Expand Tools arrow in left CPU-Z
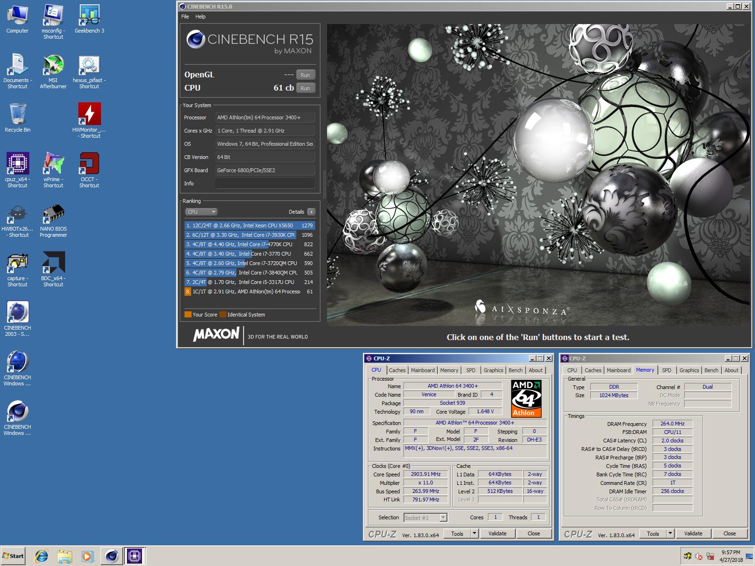Screen dimensions: 755x566 475,533
